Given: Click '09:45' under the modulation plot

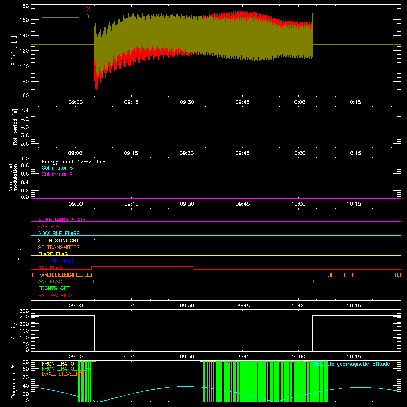Looking at the screenshot, I should coord(243,204).
